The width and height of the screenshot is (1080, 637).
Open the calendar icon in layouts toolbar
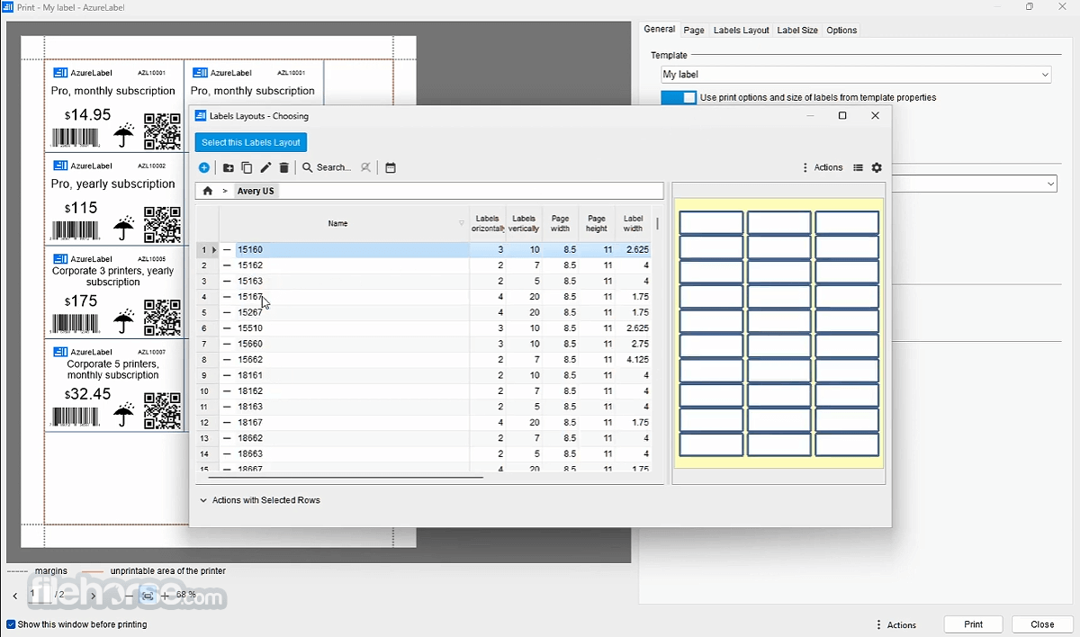[391, 167]
